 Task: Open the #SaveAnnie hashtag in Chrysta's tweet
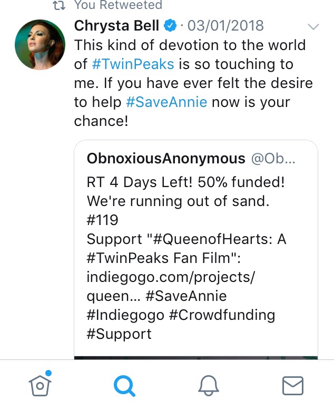pos(167,102)
